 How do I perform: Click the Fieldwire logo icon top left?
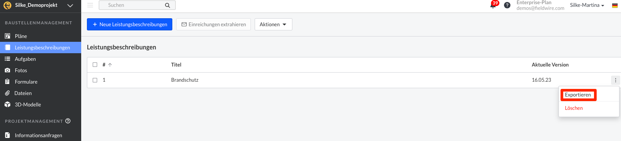click(x=7, y=5)
